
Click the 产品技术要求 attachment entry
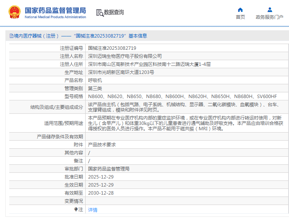[102, 145]
